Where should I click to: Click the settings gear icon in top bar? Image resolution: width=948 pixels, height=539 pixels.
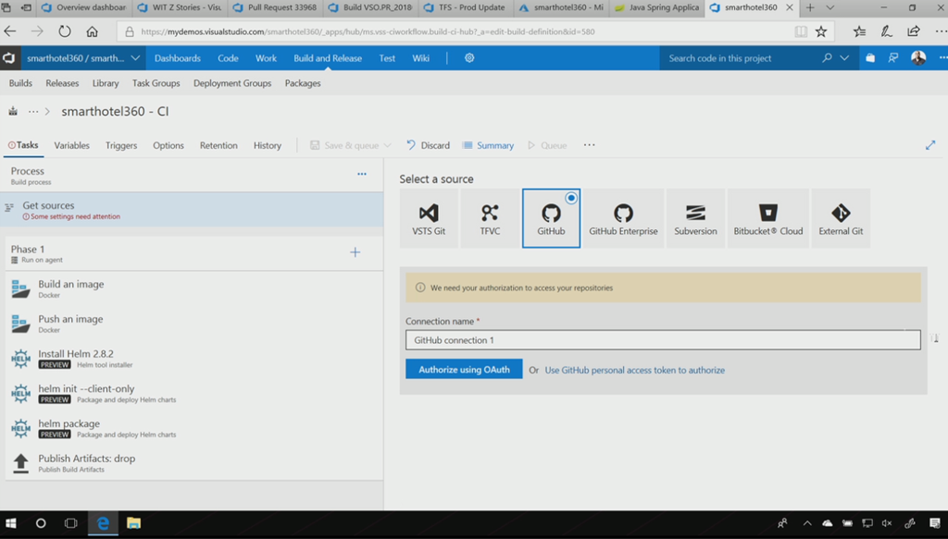click(x=469, y=58)
